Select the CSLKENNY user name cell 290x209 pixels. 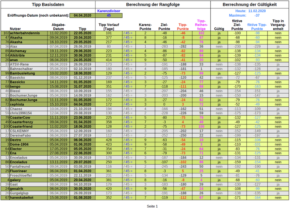pyautogui.click(x=29, y=131)
